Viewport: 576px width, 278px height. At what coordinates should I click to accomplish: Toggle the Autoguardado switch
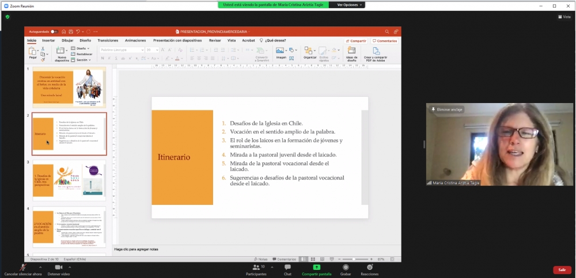point(54,32)
